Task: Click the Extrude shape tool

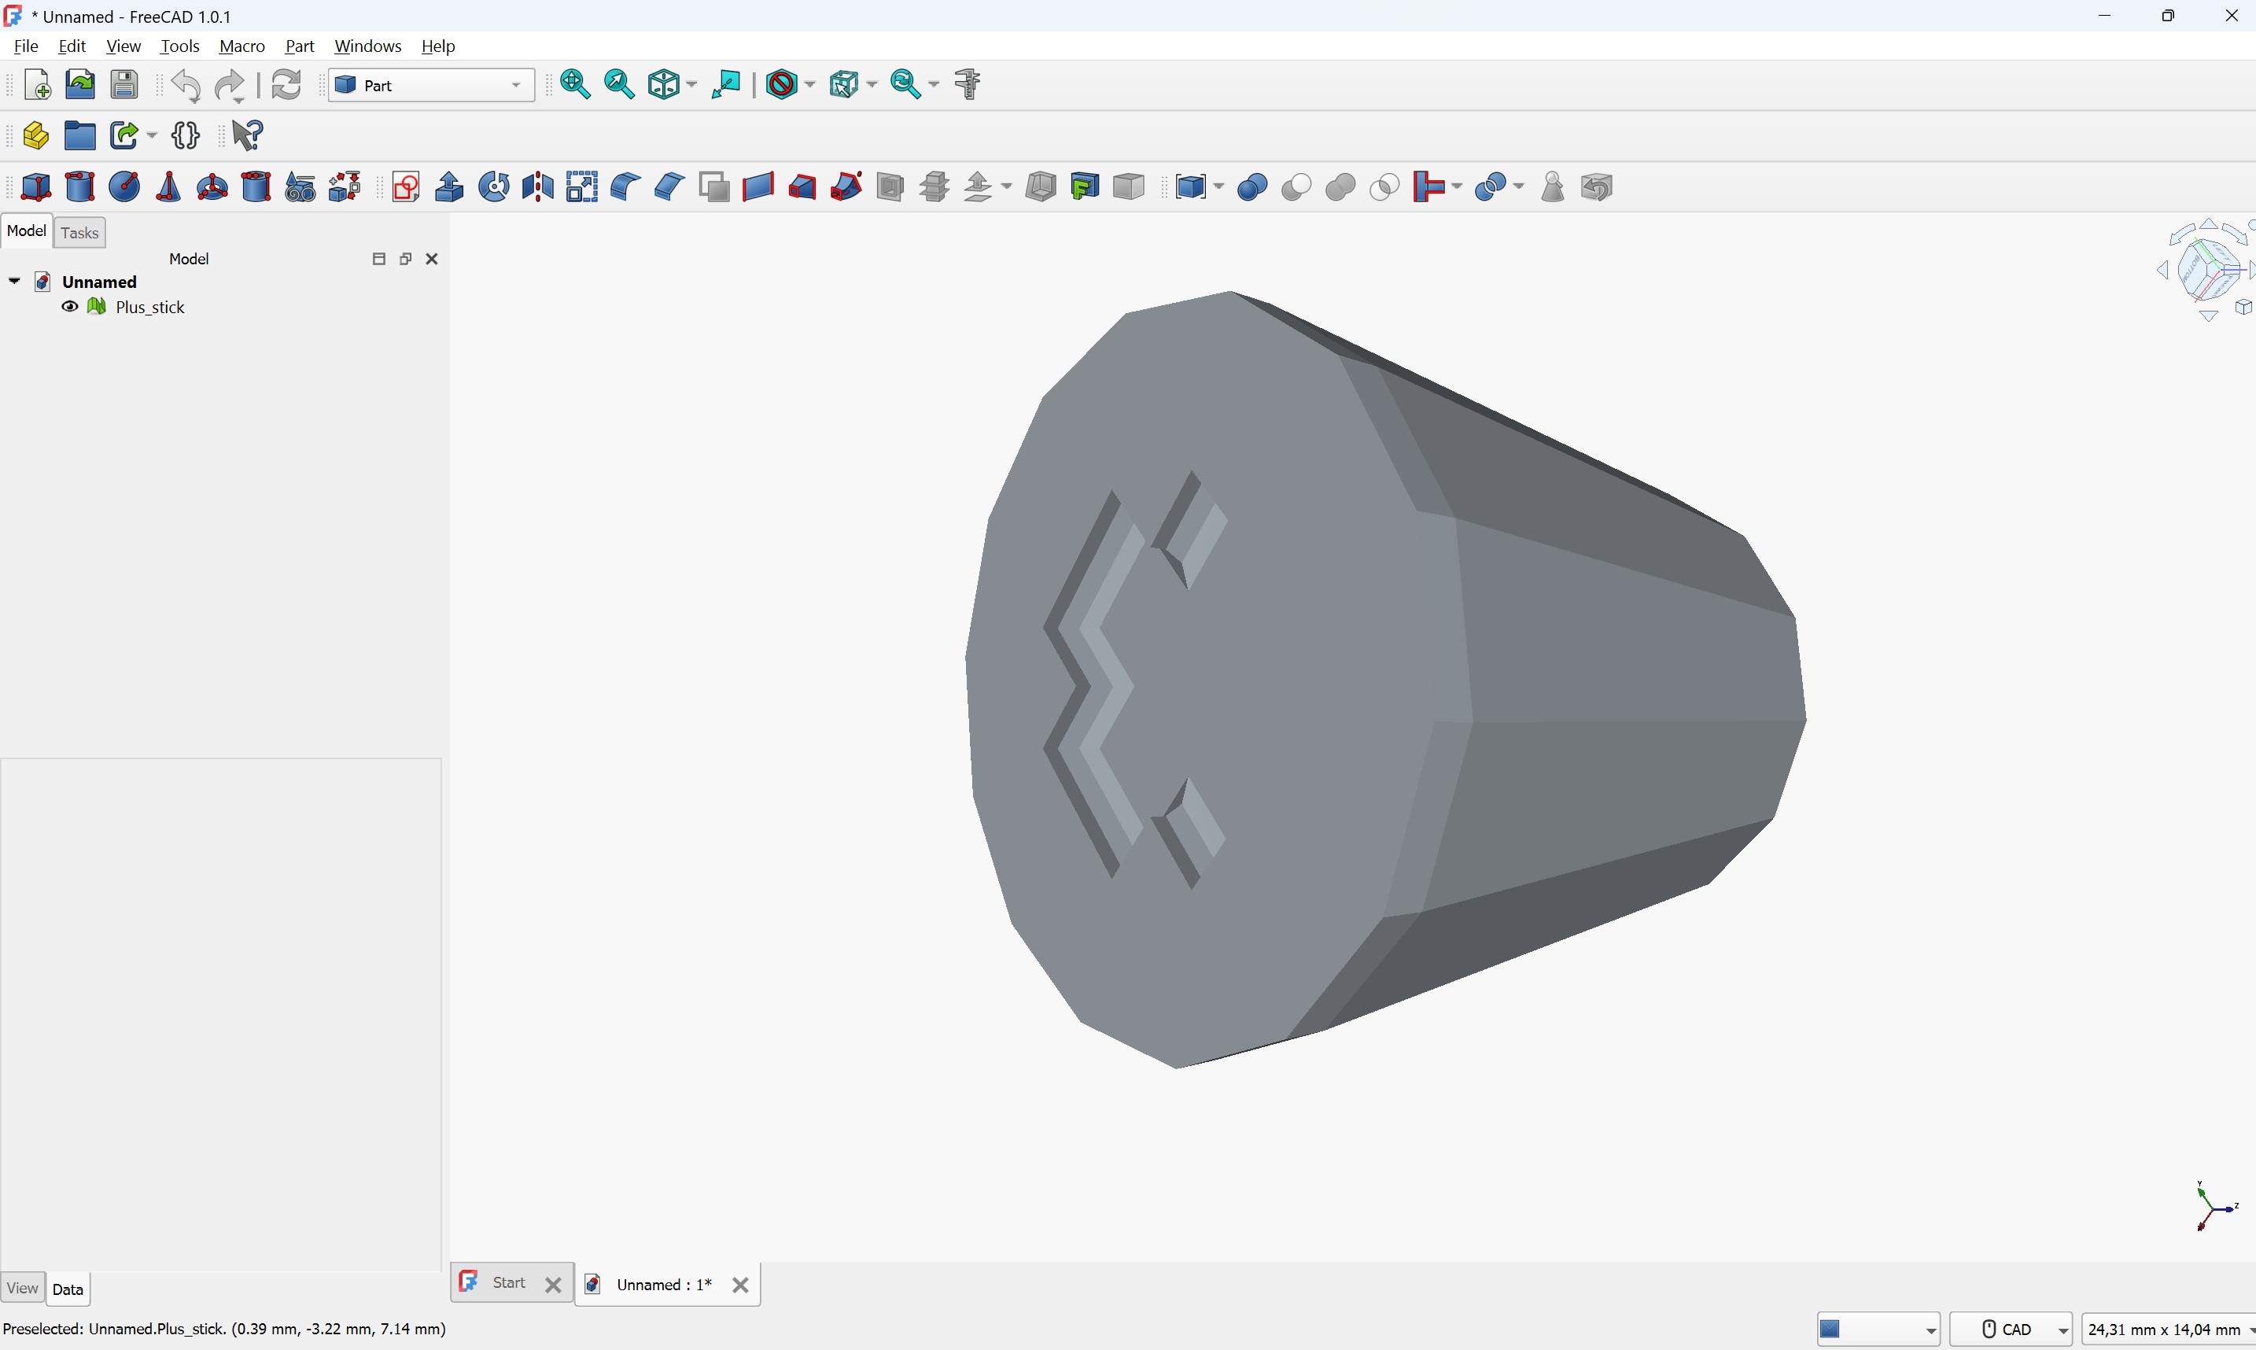Action: point(449,187)
